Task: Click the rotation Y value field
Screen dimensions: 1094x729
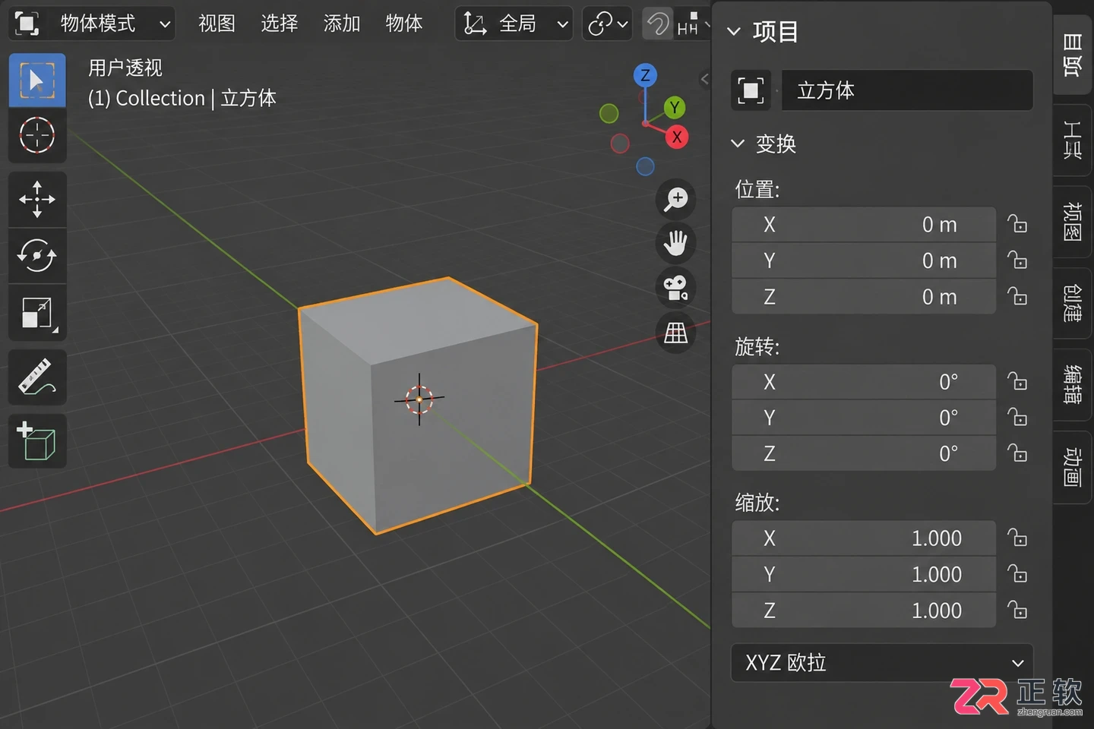Action: [864, 418]
